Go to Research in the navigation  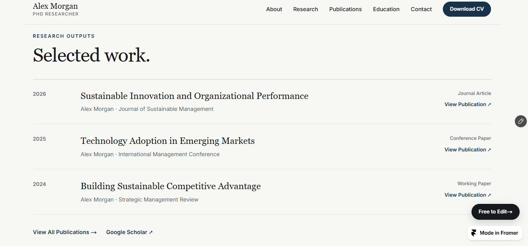click(x=306, y=9)
